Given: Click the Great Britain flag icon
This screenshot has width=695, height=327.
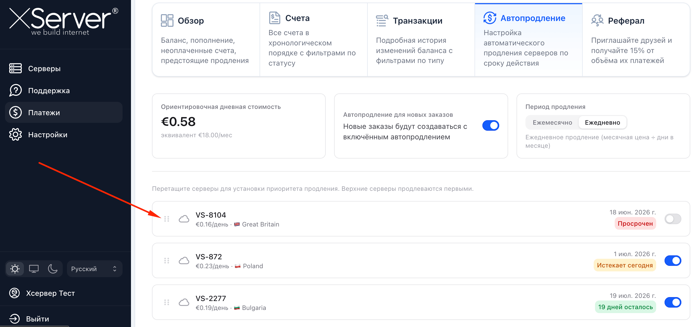Looking at the screenshot, I should tap(237, 224).
